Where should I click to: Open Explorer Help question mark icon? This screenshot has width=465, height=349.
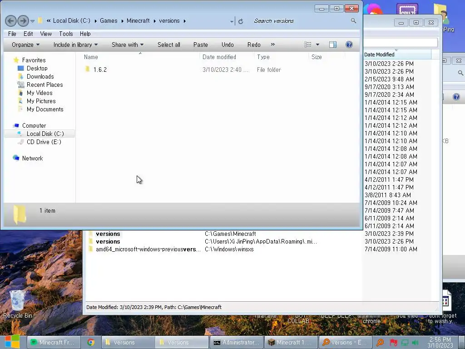click(349, 45)
